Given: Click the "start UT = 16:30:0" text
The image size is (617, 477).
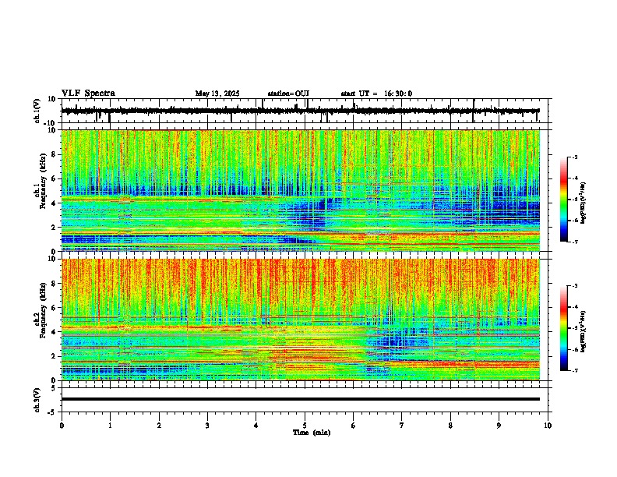Looking at the screenshot, I should point(376,94).
